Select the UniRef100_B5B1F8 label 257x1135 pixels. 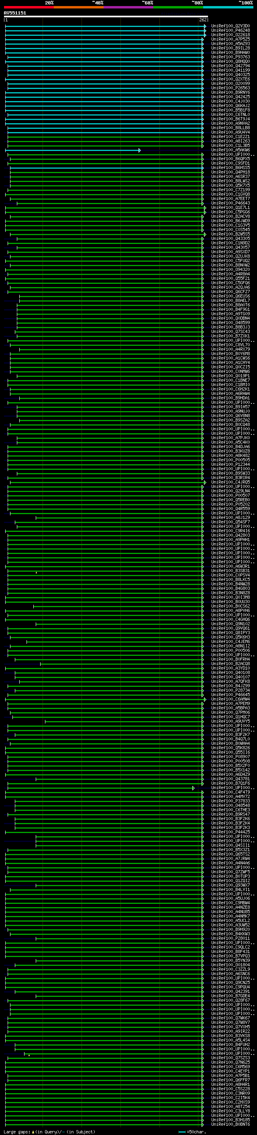click(x=230, y=110)
